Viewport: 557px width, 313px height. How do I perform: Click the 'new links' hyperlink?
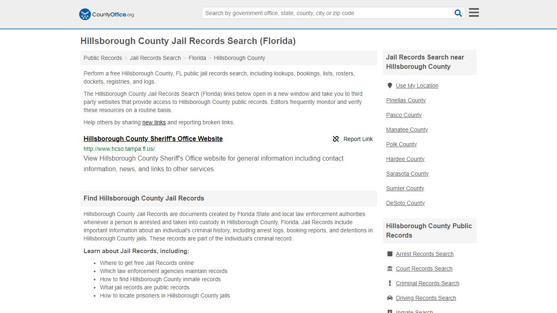tap(154, 122)
